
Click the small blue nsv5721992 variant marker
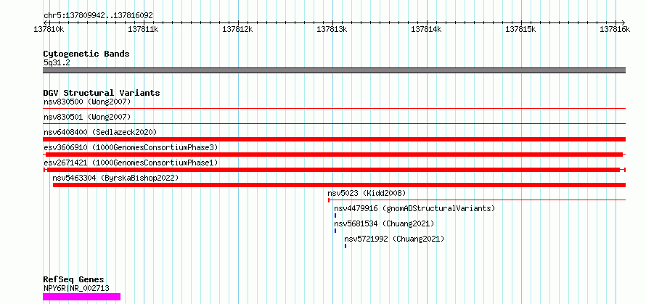click(346, 246)
